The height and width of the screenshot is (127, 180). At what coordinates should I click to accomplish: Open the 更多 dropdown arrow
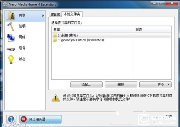pos(168,84)
